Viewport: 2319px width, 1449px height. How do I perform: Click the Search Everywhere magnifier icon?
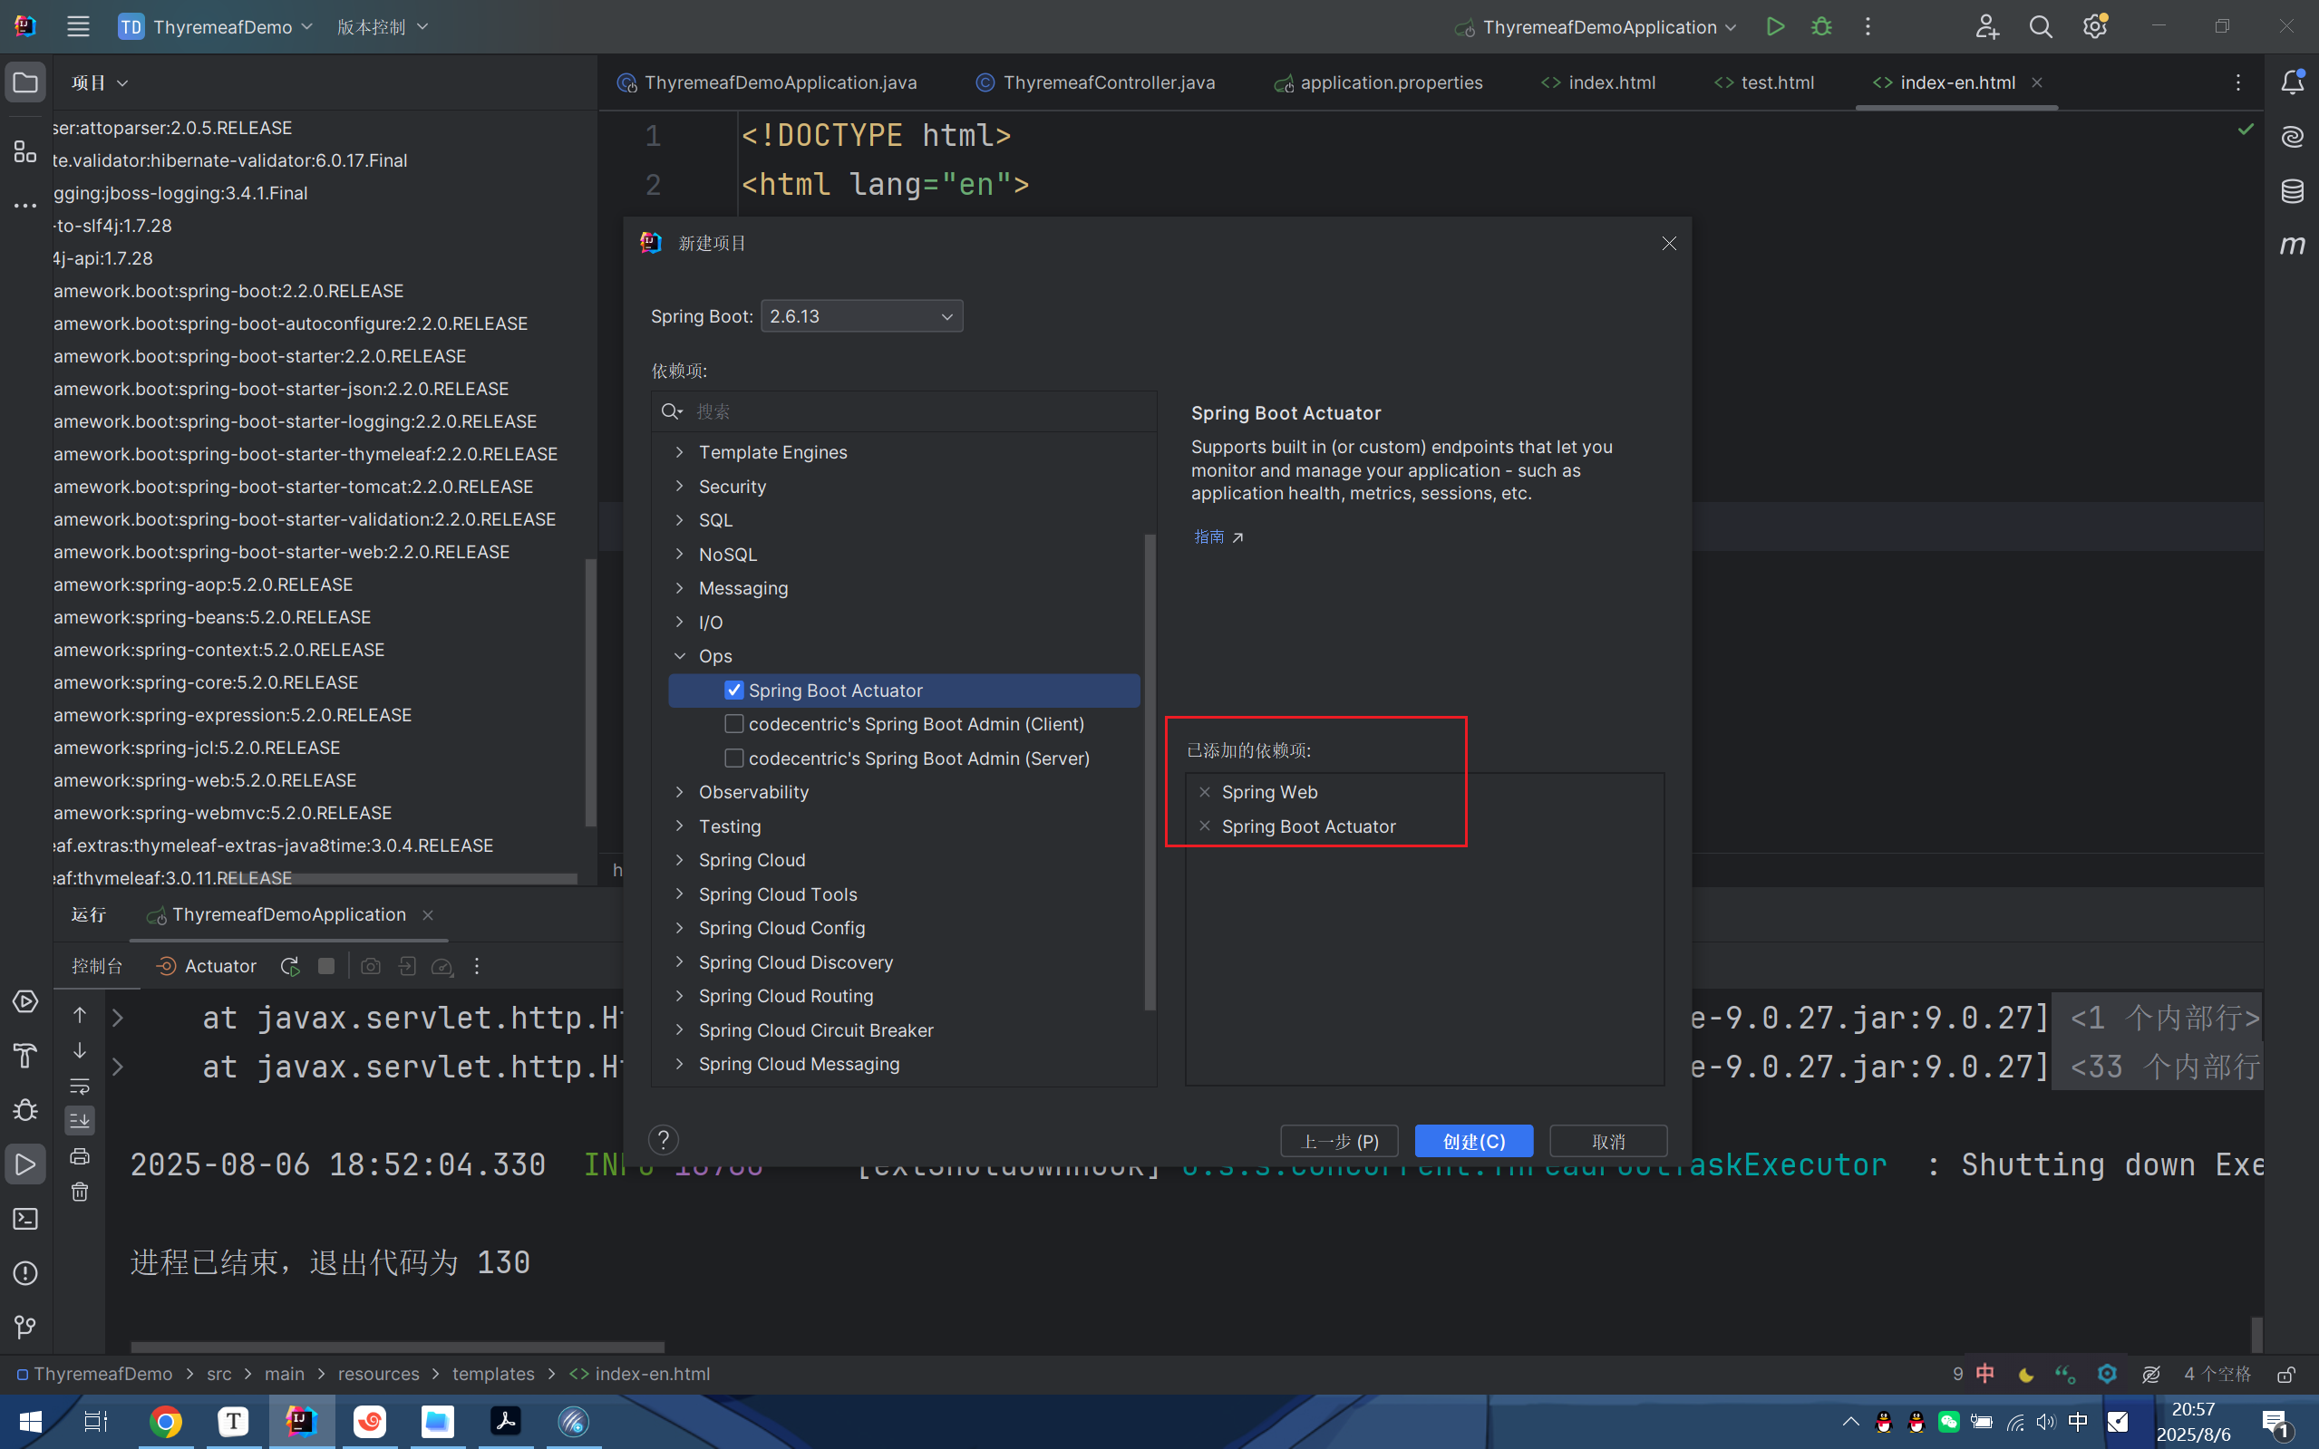pos(2040,27)
